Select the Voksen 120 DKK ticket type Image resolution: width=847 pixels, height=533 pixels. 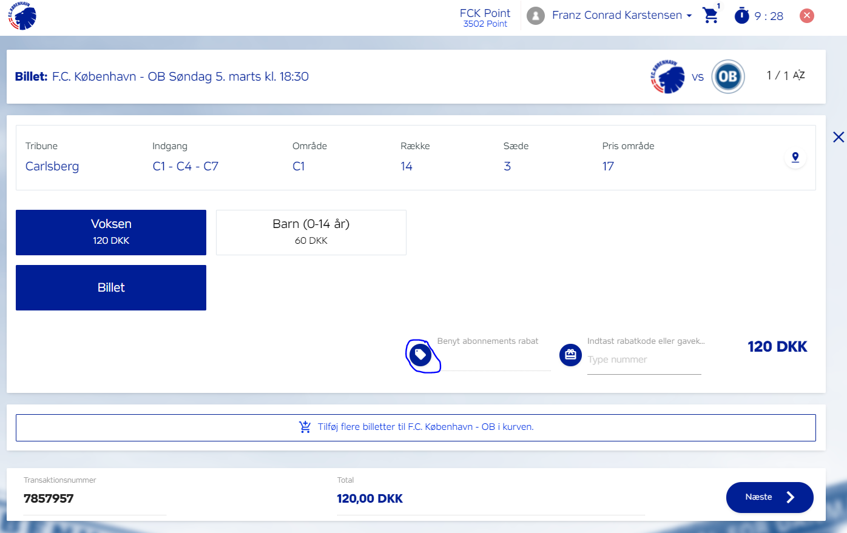click(111, 232)
